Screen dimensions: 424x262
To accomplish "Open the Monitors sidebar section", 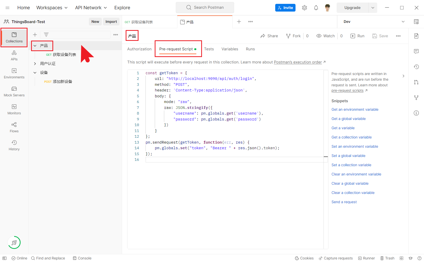I will click(14, 110).
